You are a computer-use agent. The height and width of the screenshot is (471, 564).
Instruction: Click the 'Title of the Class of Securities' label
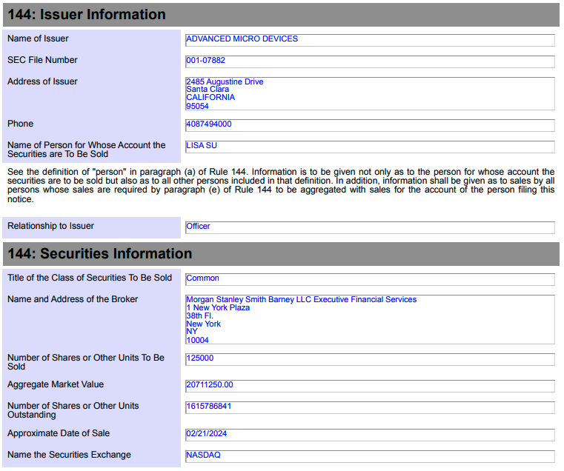tap(90, 278)
